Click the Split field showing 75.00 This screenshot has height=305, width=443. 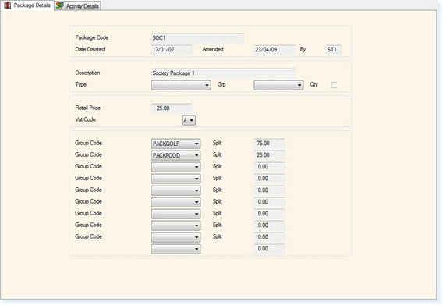(269, 144)
